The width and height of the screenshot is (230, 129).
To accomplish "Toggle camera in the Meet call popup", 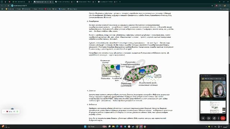I will pyautogui.click(x=208, y=118).
